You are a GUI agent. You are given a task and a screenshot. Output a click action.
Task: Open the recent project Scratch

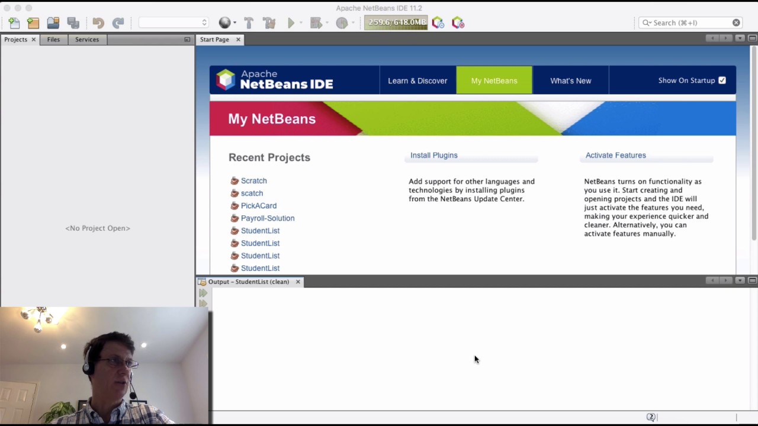tap(253, 180)
